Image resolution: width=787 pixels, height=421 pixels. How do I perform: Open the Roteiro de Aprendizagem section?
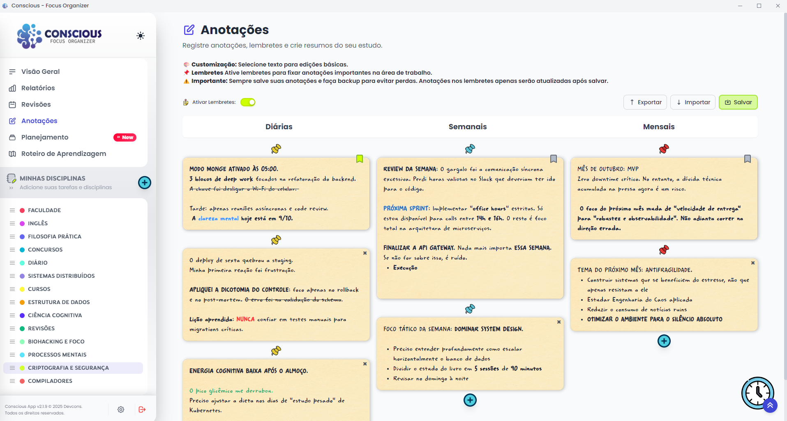pyautogui.click(x=64, y=153)
